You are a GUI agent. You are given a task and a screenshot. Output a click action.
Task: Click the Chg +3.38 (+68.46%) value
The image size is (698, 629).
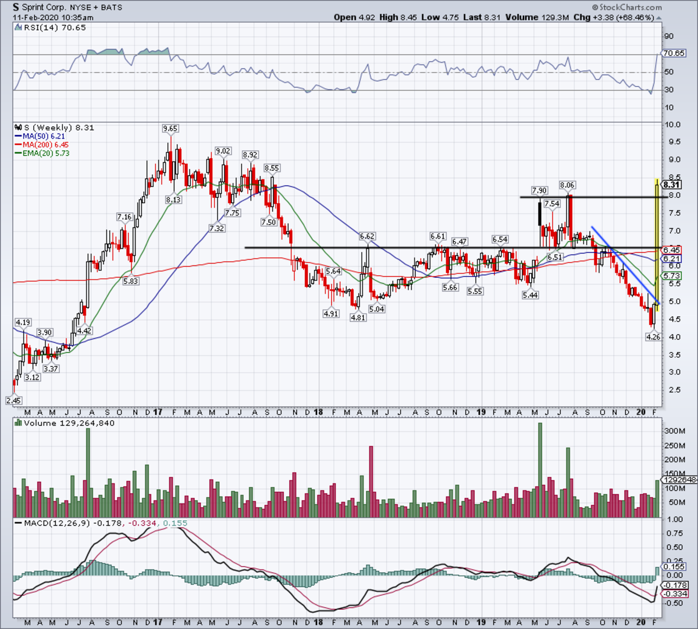pos(619,17)
